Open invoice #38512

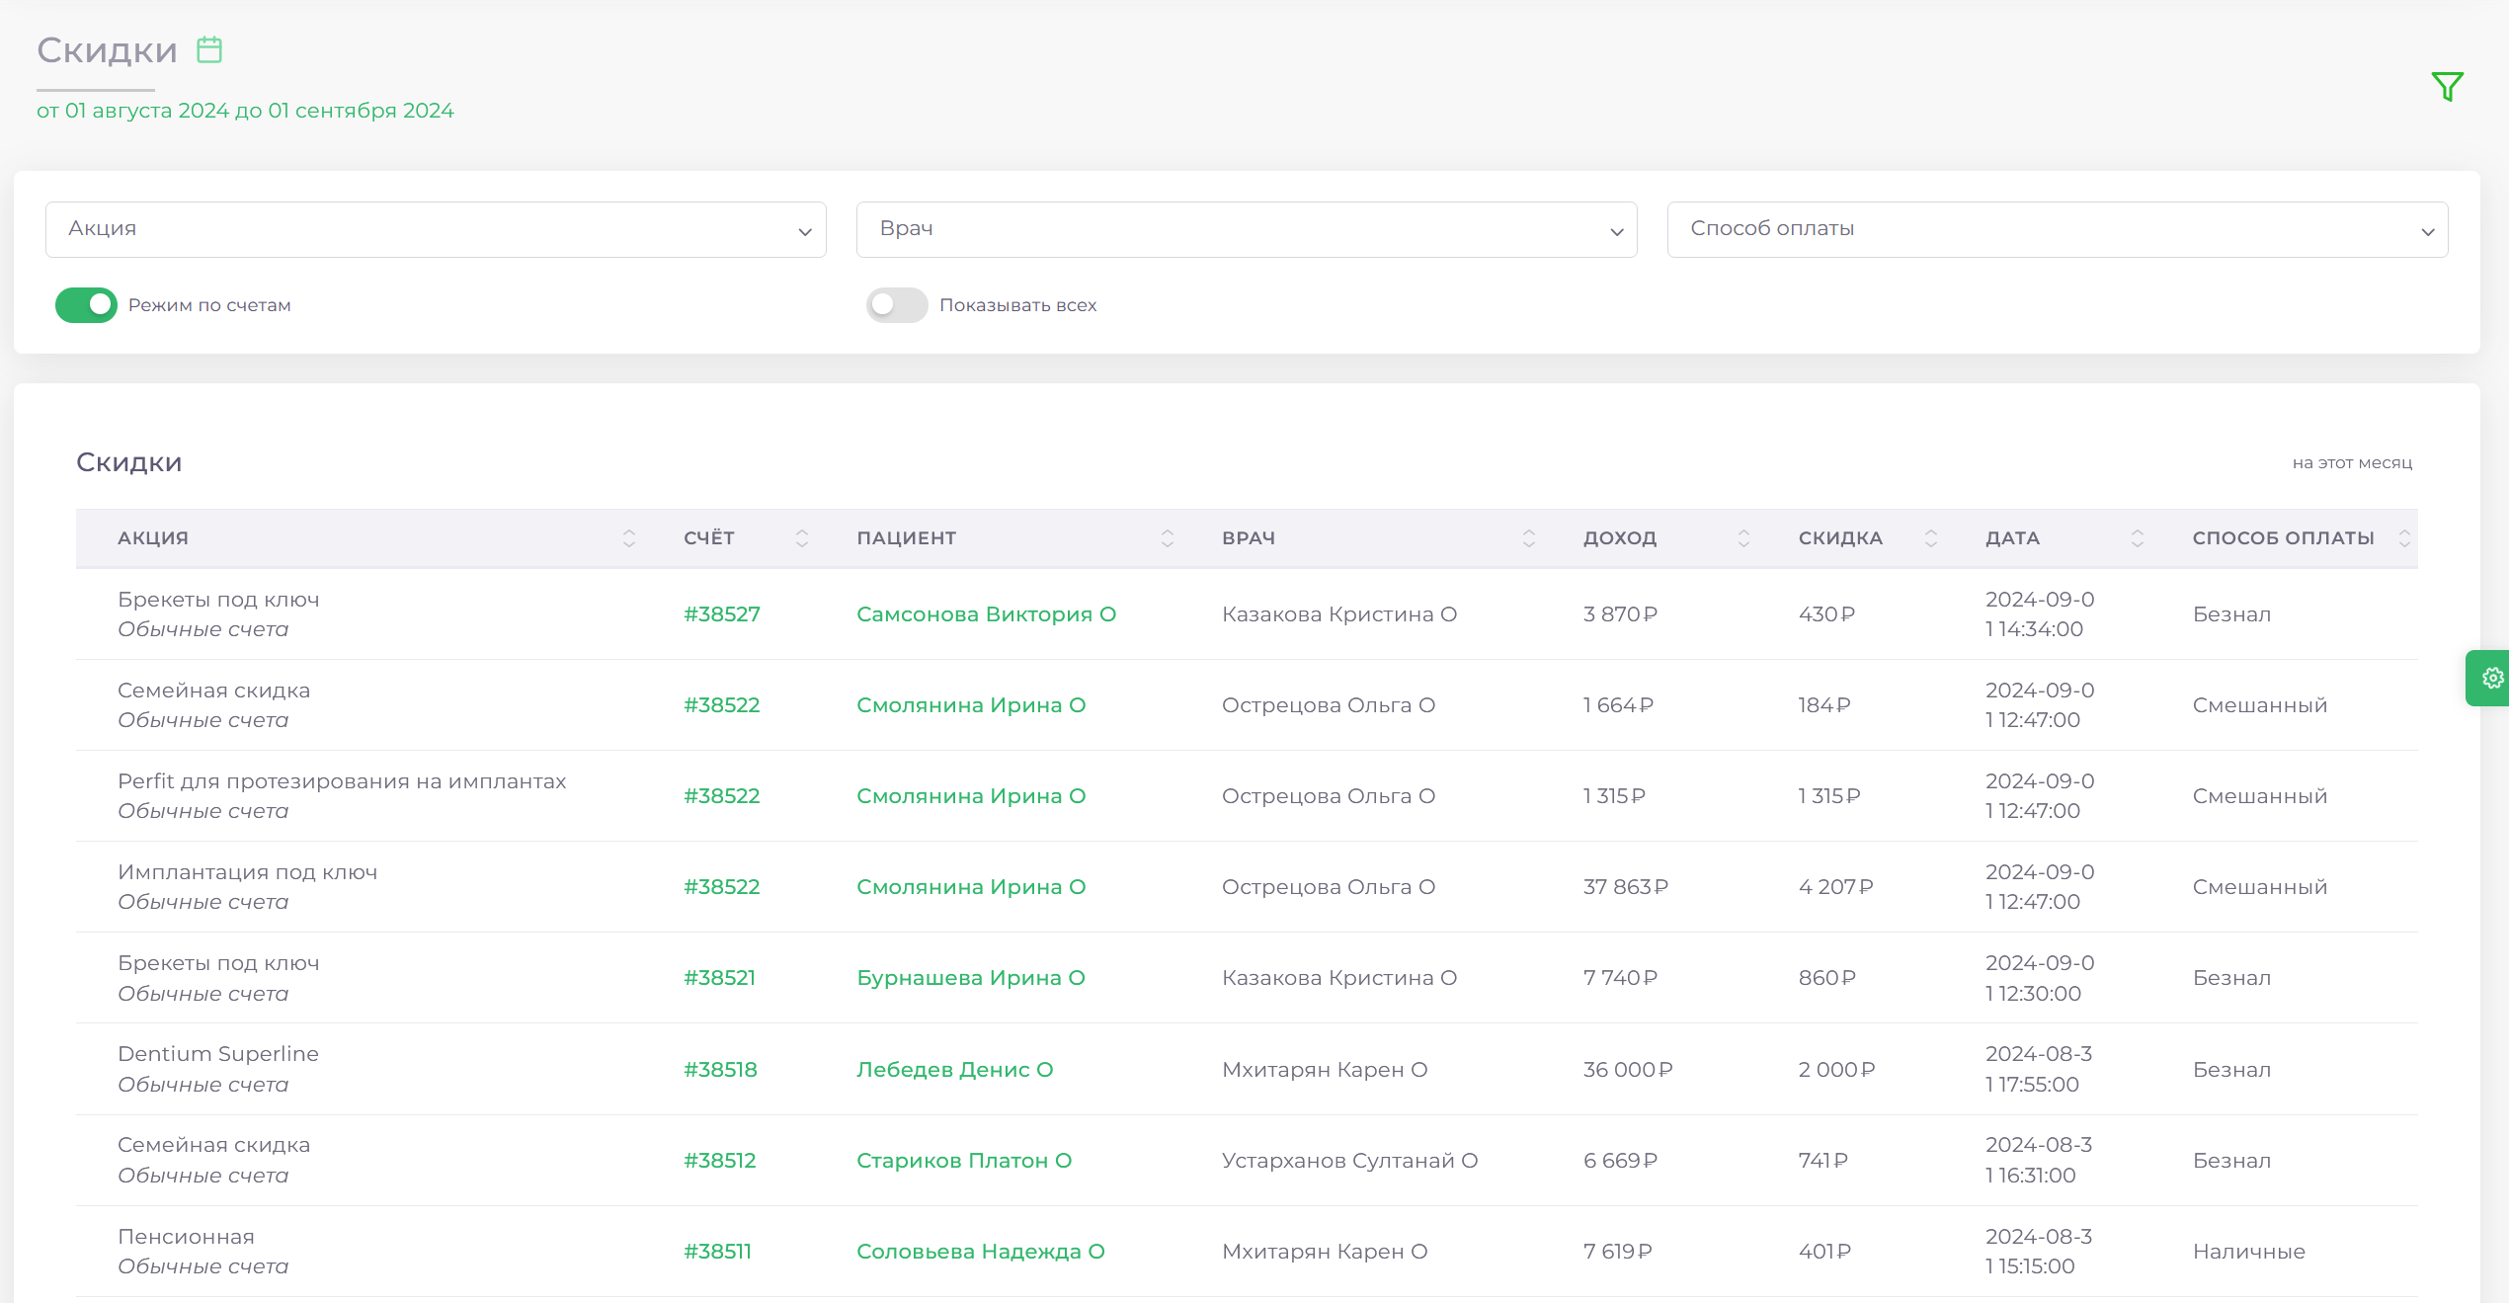720,1161
